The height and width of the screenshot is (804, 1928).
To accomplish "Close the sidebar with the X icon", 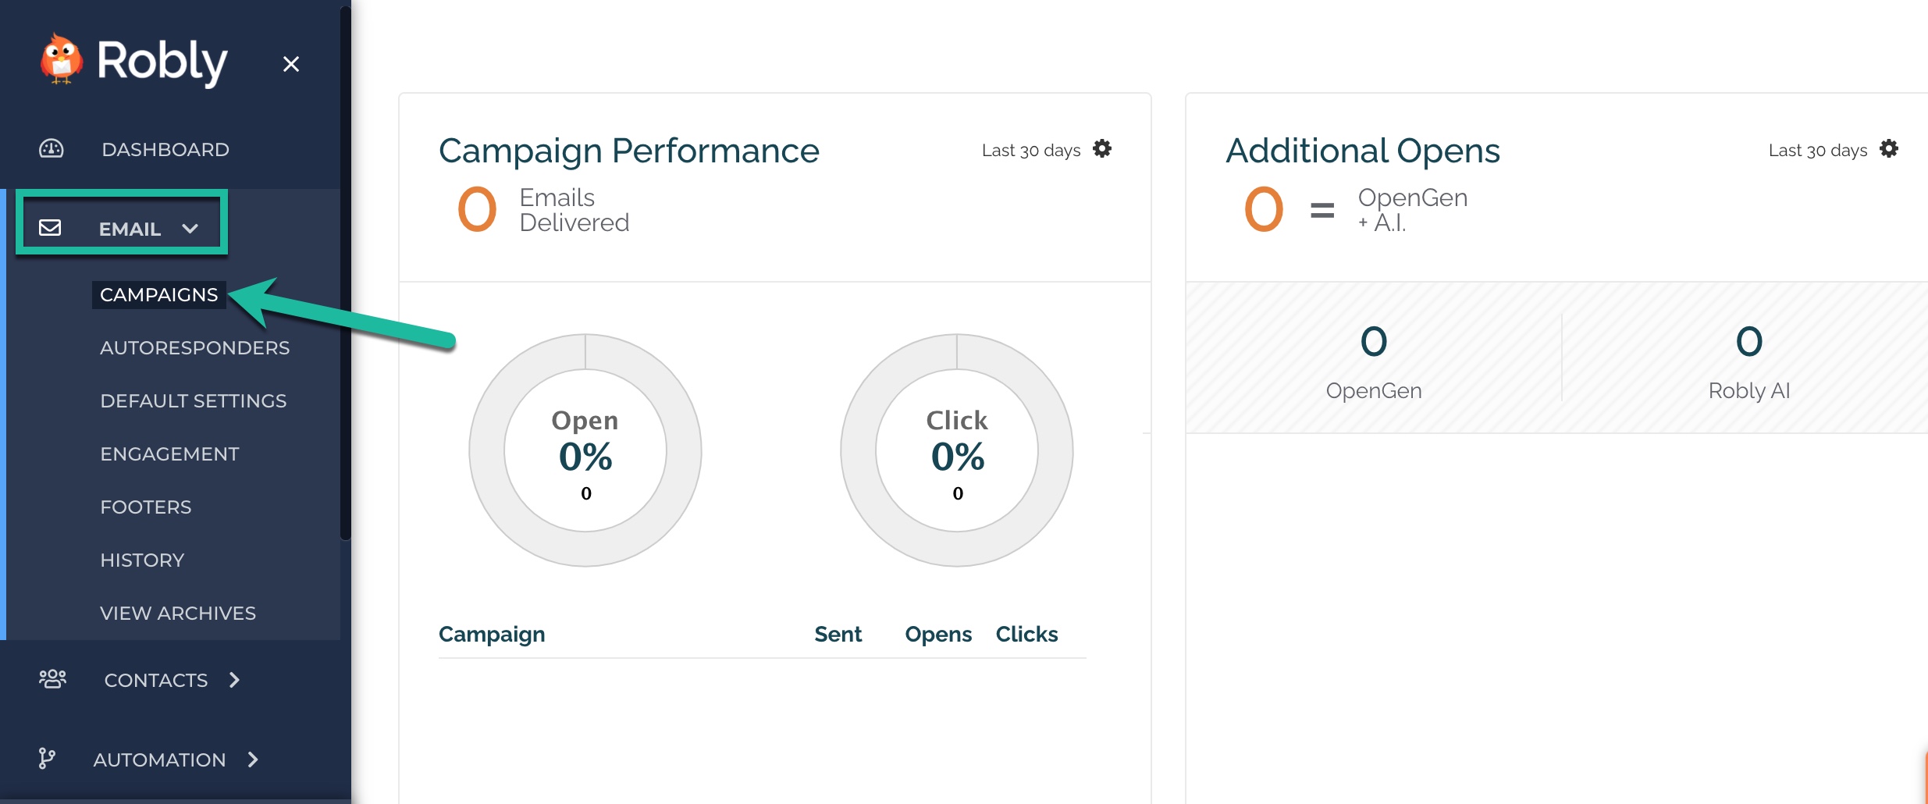I will (291, 64).
